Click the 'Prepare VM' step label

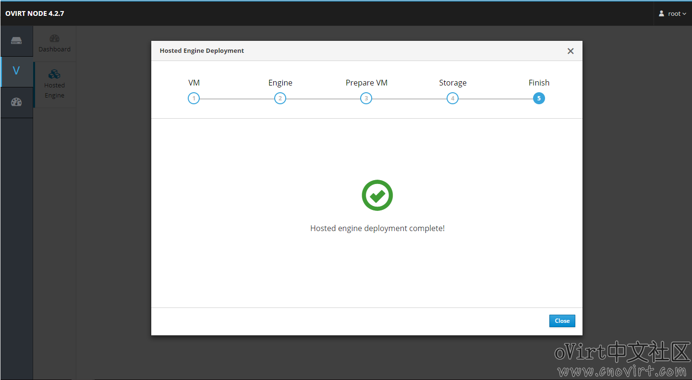pyautogui.click(x=366, y=83)
